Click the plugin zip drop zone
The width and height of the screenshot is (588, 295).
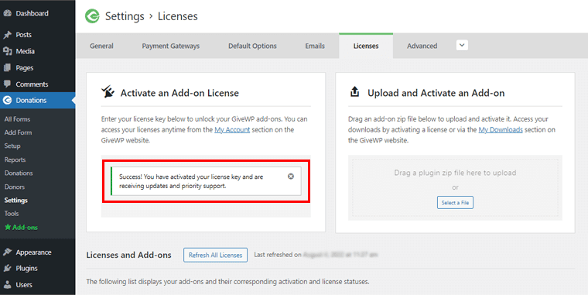pyautogui.click(x=455, y=187)
